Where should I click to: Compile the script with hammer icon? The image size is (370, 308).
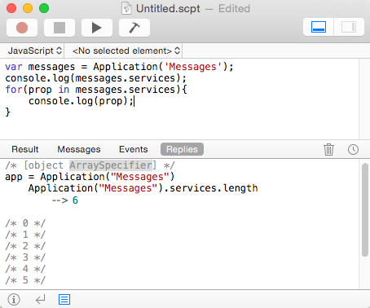pyautogui.click(x=134, y=28)
